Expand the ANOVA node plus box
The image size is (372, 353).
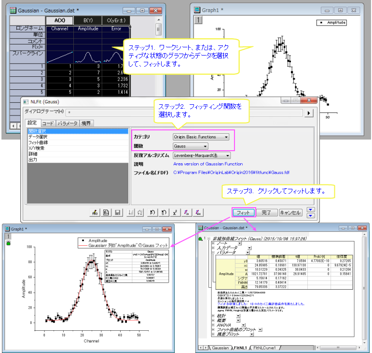(213, 325)
